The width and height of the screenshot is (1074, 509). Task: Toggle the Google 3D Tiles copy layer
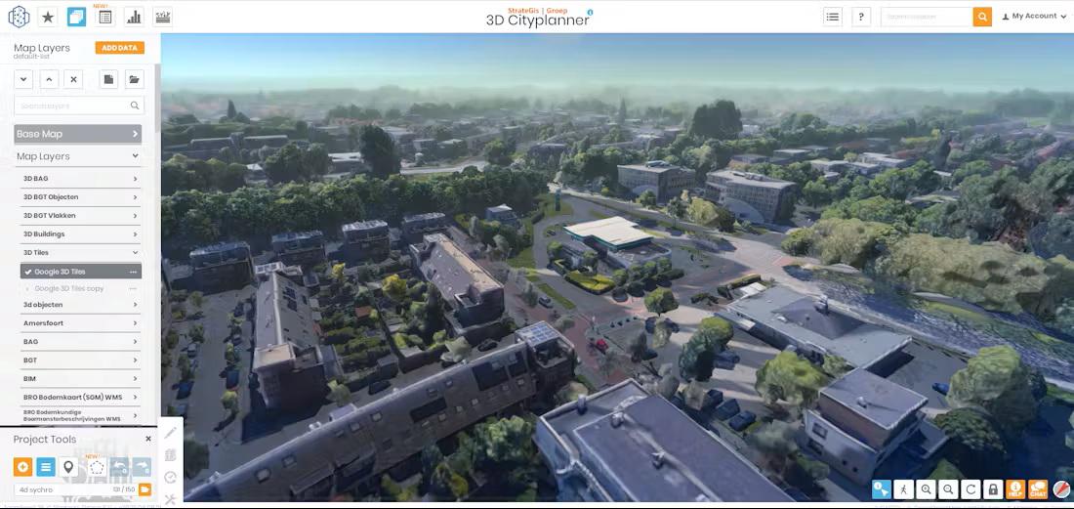tap(27, 288)
